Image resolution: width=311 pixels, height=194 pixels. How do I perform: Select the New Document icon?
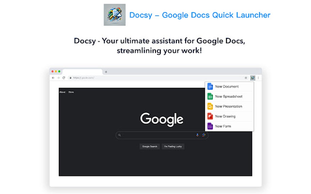(x=210, y=86)
